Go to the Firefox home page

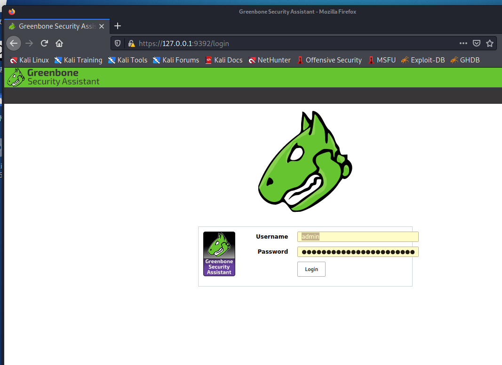click(x=59, y=44)
